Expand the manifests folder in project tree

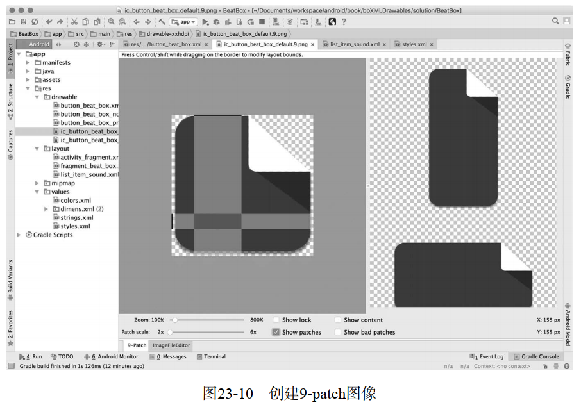click(28, 63)
